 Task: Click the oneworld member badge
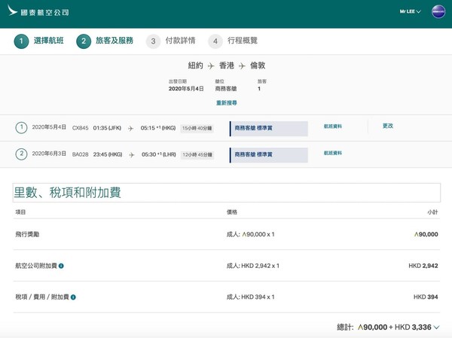point(438,12)
